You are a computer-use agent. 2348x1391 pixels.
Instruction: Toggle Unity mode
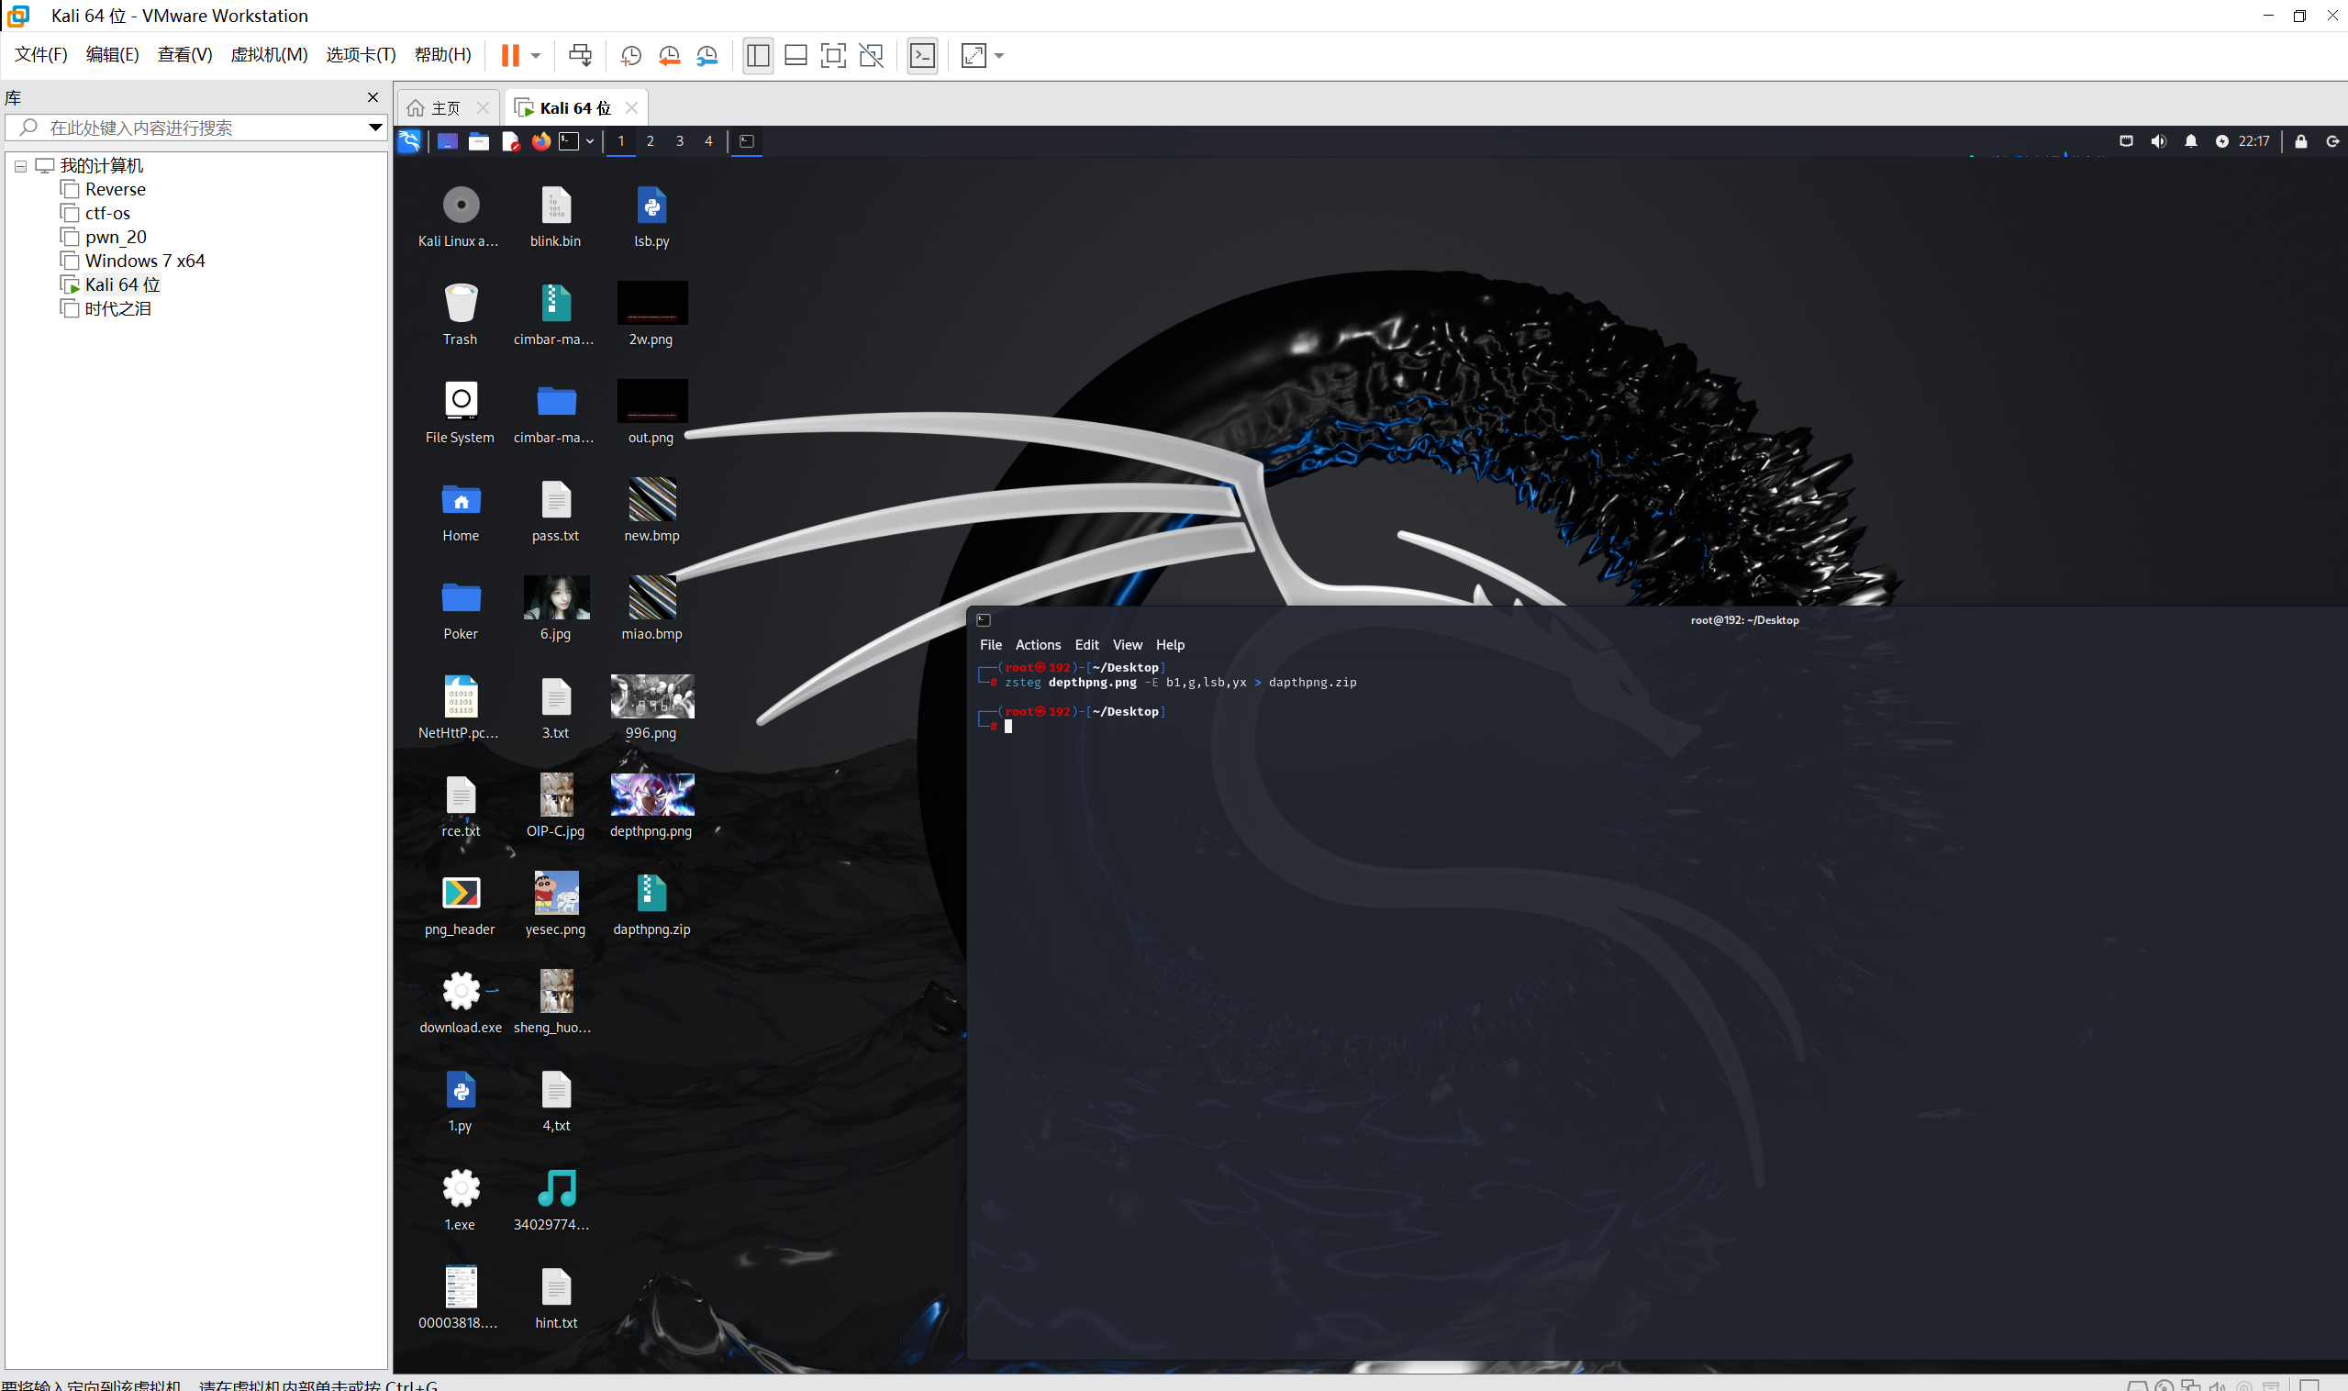click(x=872, y=55)
